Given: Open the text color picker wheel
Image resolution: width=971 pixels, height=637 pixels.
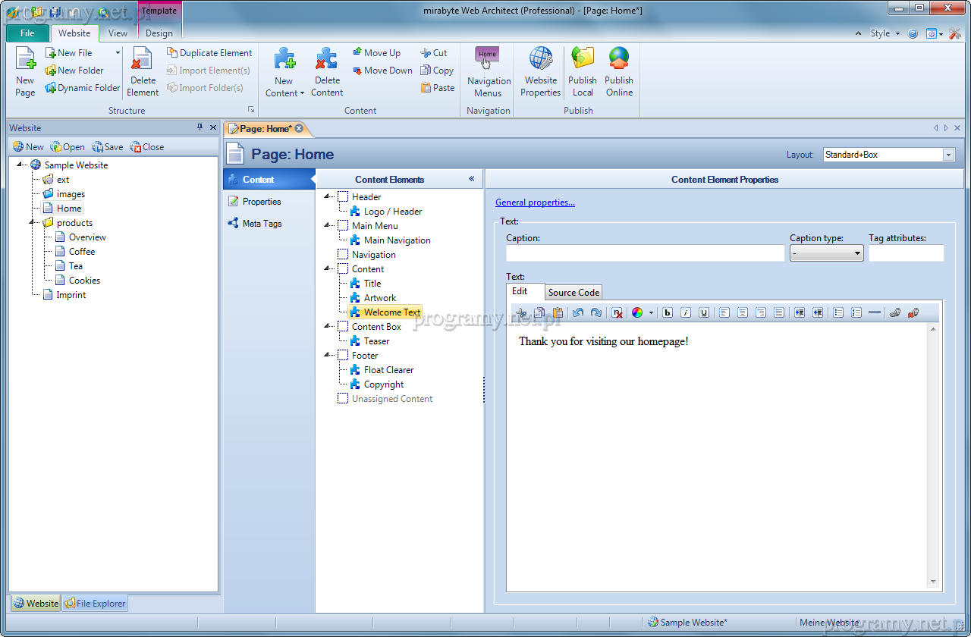Looking at the screenshot, I should pyautogui.click(x=637, y=312).
